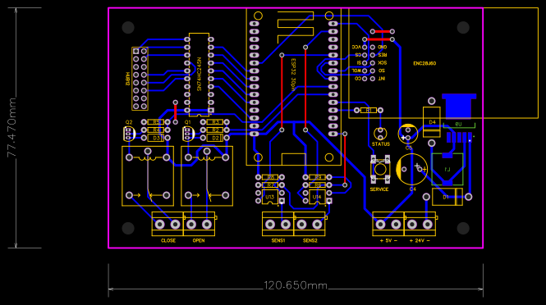Select capacitor C5
This screenshot has width=546, height=305.
(408, 134)
